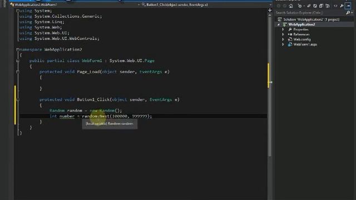Viewport: 356px width, 200px height.
Task: Collapse the Page_Load method outline box
Action: tap(18, 72)
